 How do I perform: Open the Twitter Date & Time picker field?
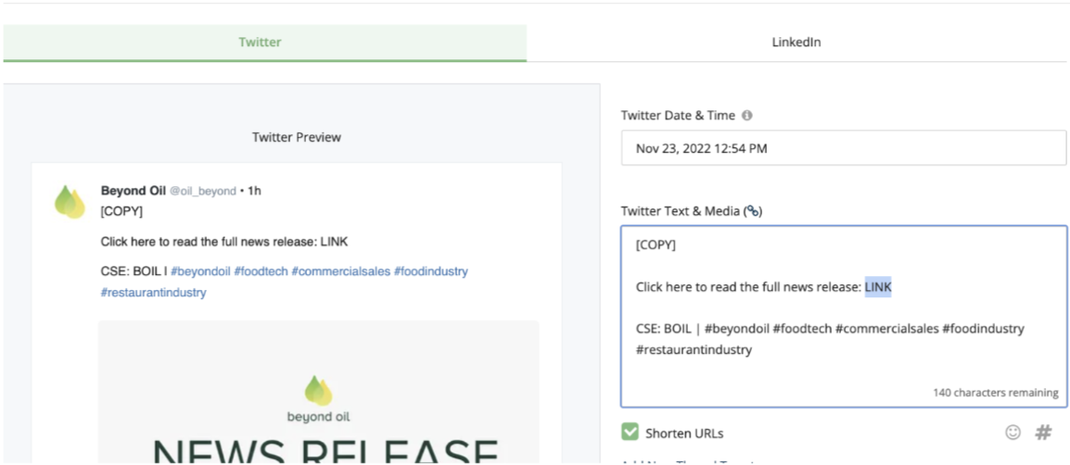(x=843, y=148)
